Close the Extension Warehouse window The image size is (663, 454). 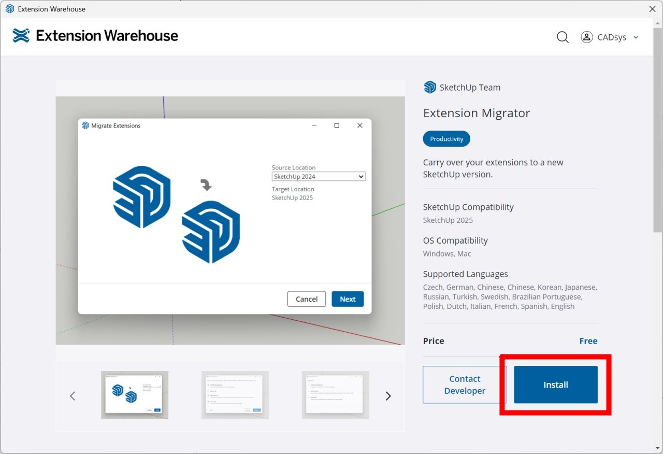click(x=652, y=9)
